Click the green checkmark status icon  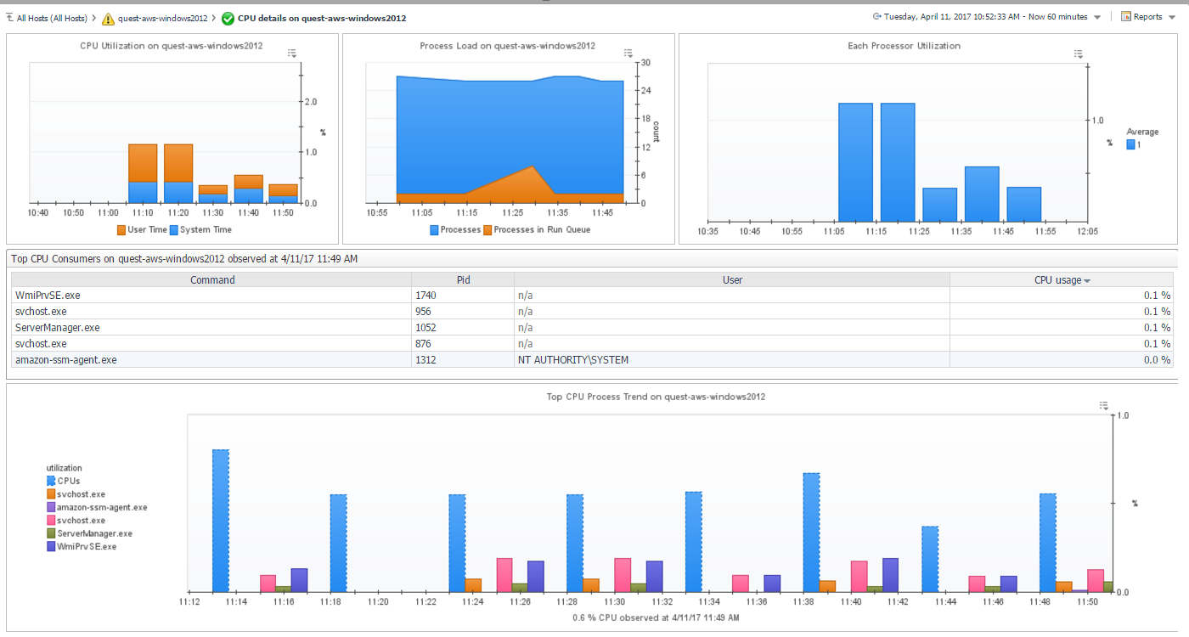click(228, 18)
